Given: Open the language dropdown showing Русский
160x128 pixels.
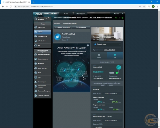Looking at the screenshot, I should (117, 14).
